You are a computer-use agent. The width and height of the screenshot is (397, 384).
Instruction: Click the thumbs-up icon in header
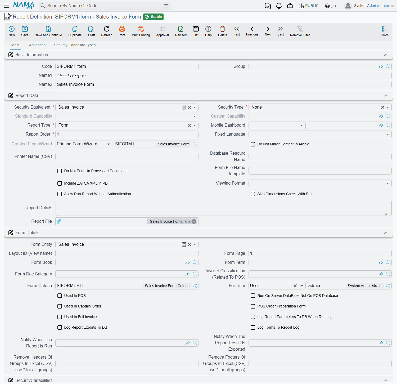point(290,6)
